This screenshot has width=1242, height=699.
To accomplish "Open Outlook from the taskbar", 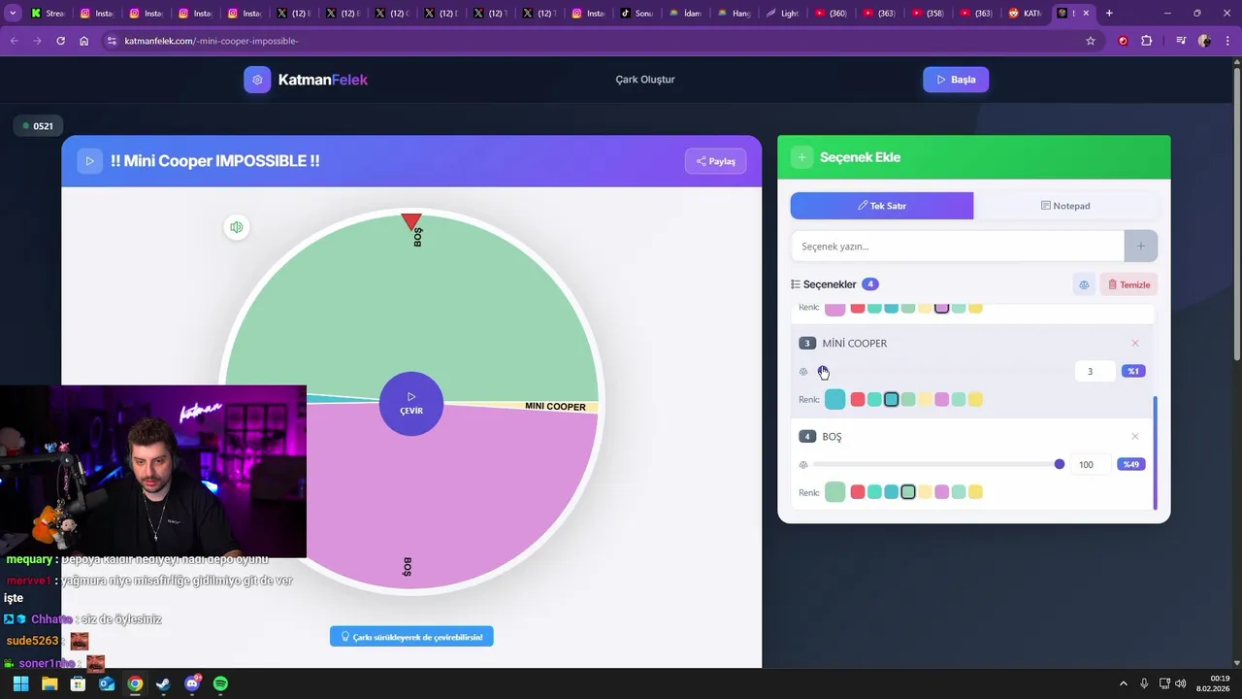I will pos(107,683).
